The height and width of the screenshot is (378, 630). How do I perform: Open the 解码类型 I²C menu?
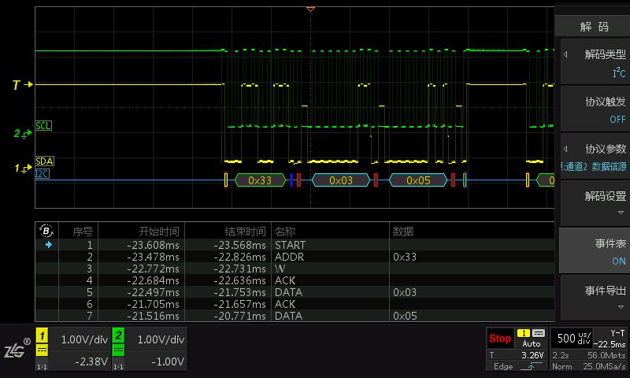click(x=595, y=63)
